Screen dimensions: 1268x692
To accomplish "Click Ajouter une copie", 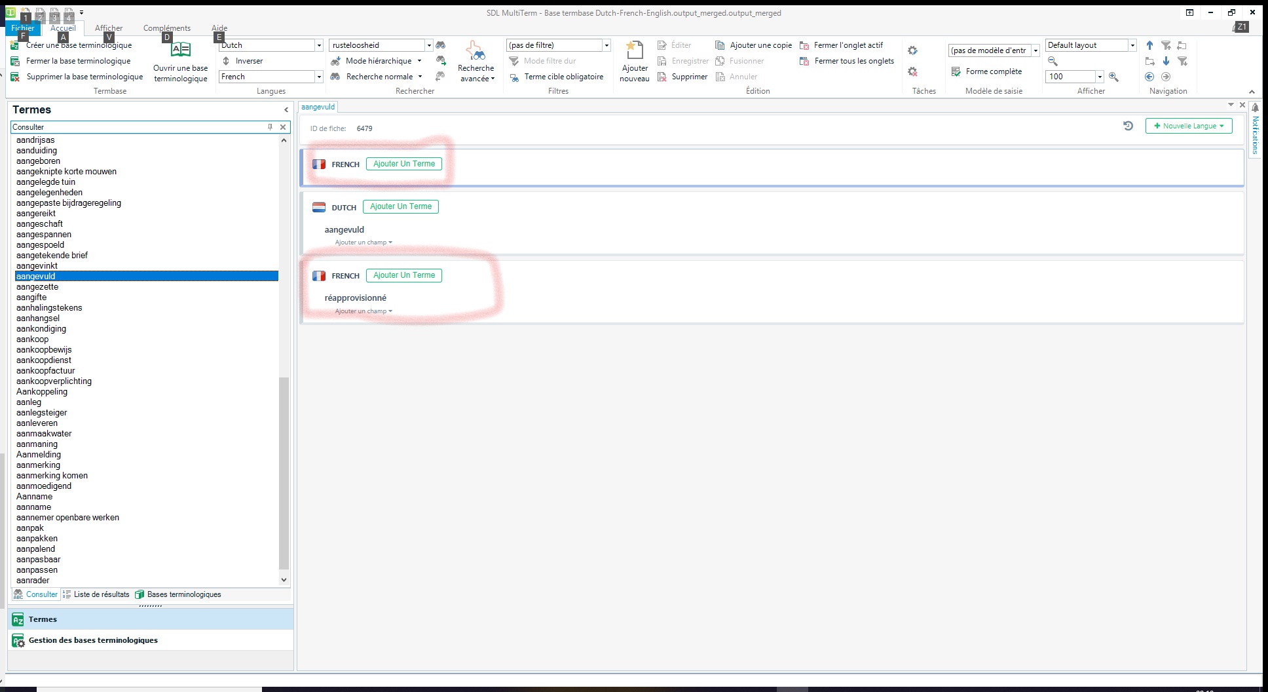I will (753, 45).
